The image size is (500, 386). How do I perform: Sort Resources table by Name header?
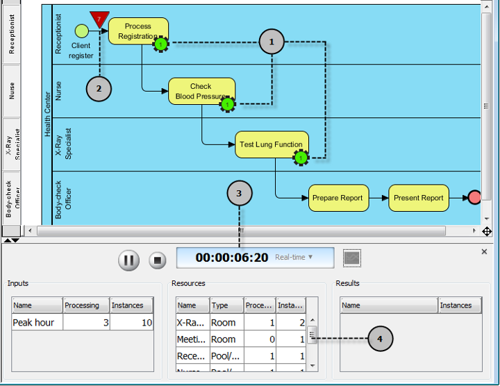pyautogui.click(x=192, y=305)
